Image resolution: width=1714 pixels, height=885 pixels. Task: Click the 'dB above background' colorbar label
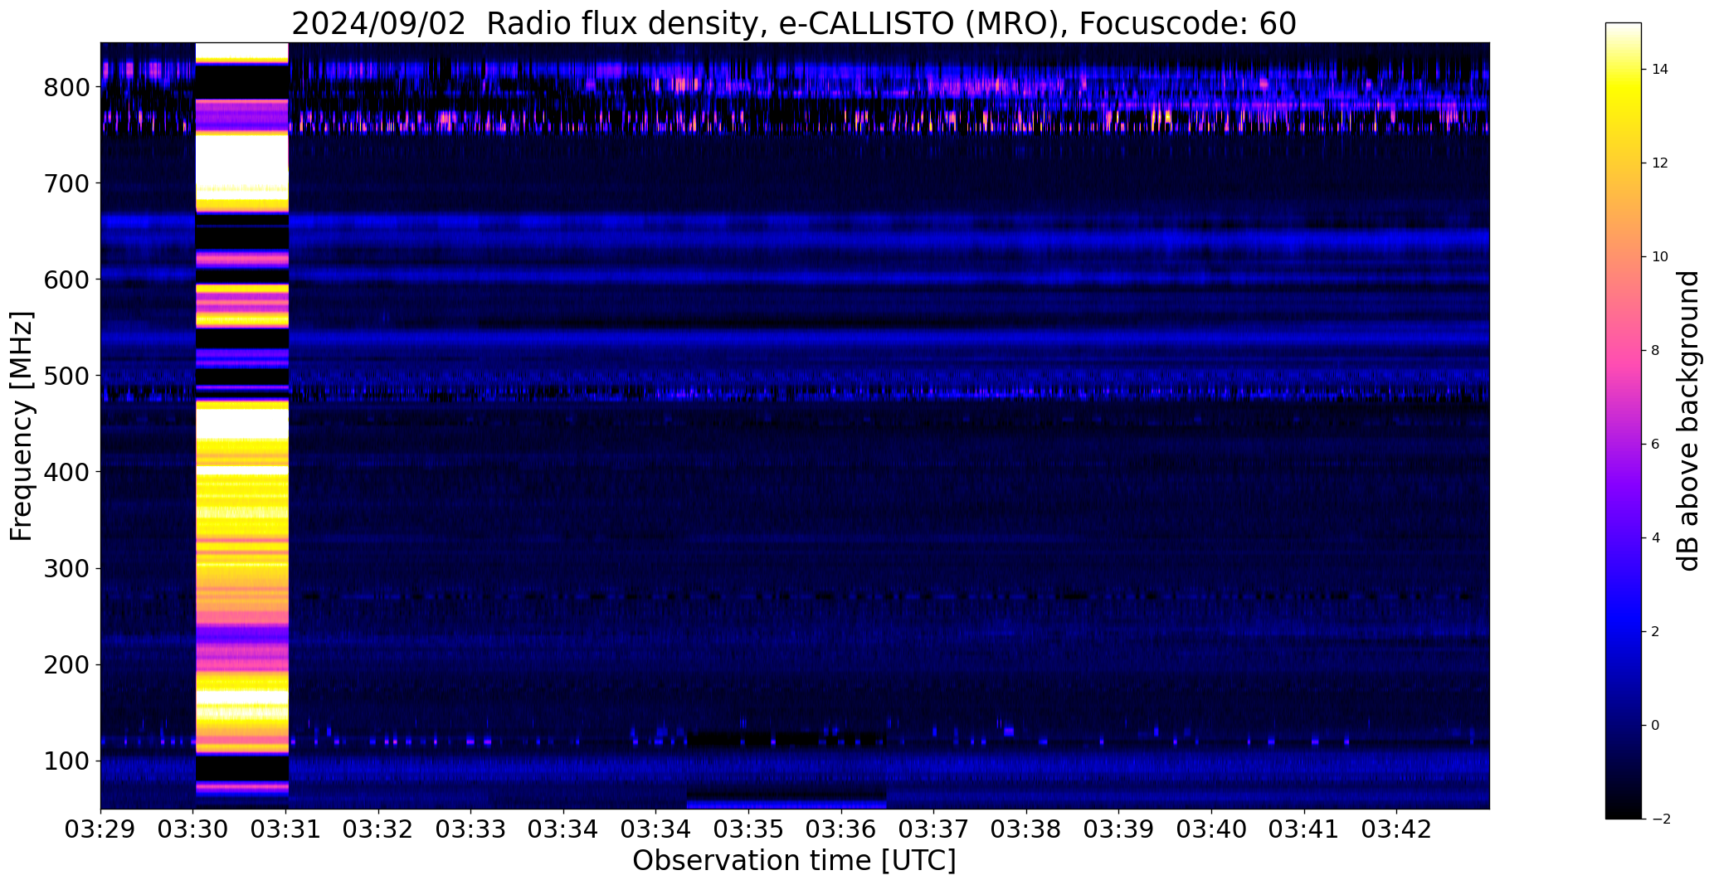tap(1688, 421)
